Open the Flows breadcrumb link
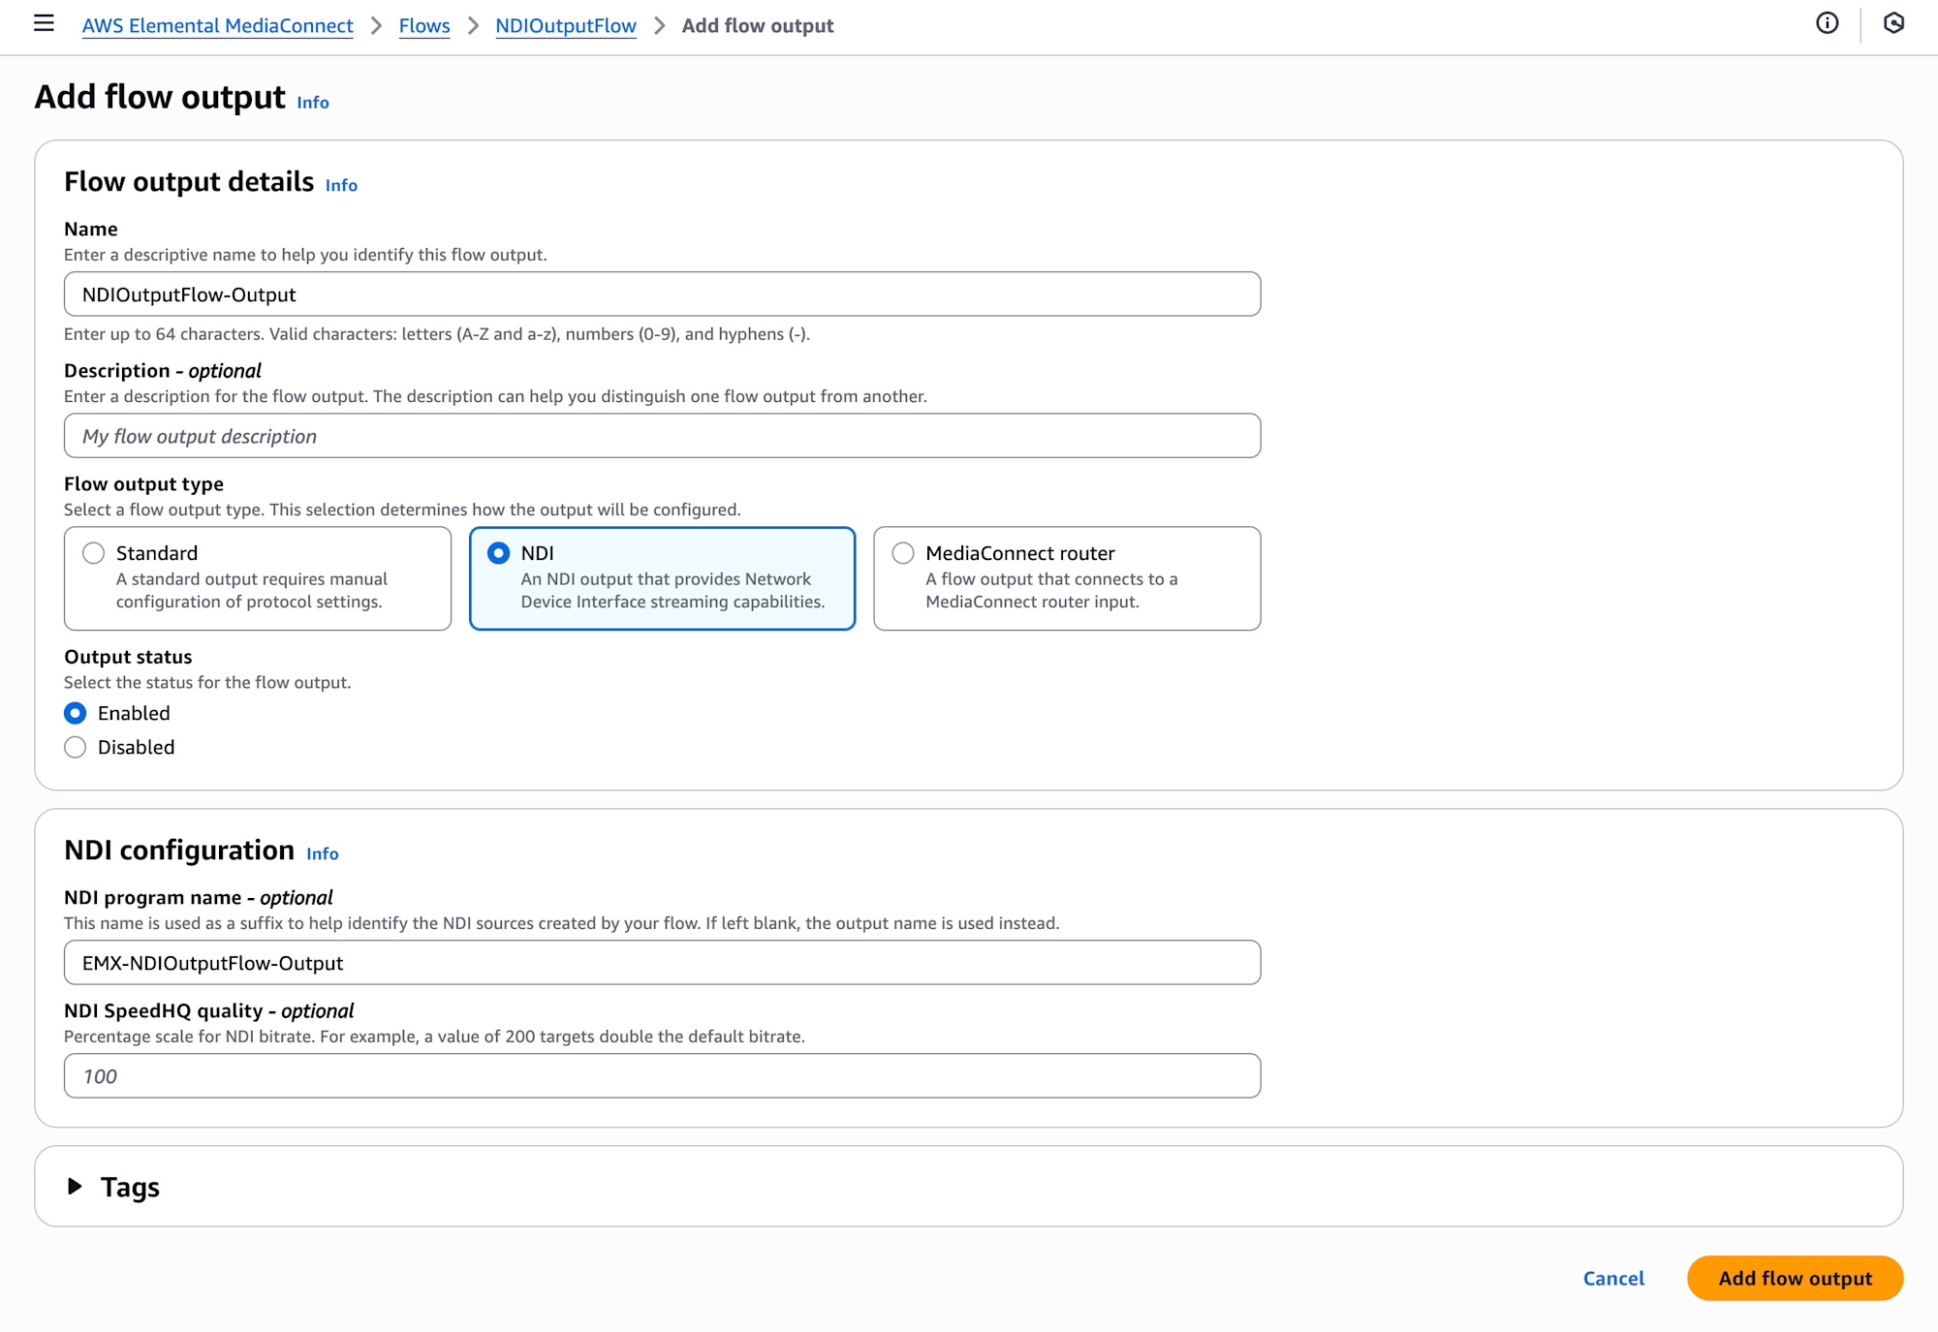This screenshot has width=1938, height=1332. tap(424, 26)
